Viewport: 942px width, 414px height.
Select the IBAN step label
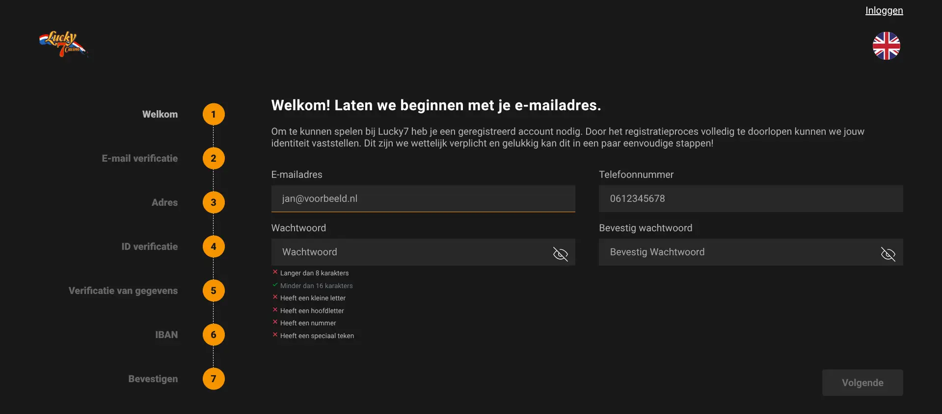pyautogui.click(x=166, y=335)
